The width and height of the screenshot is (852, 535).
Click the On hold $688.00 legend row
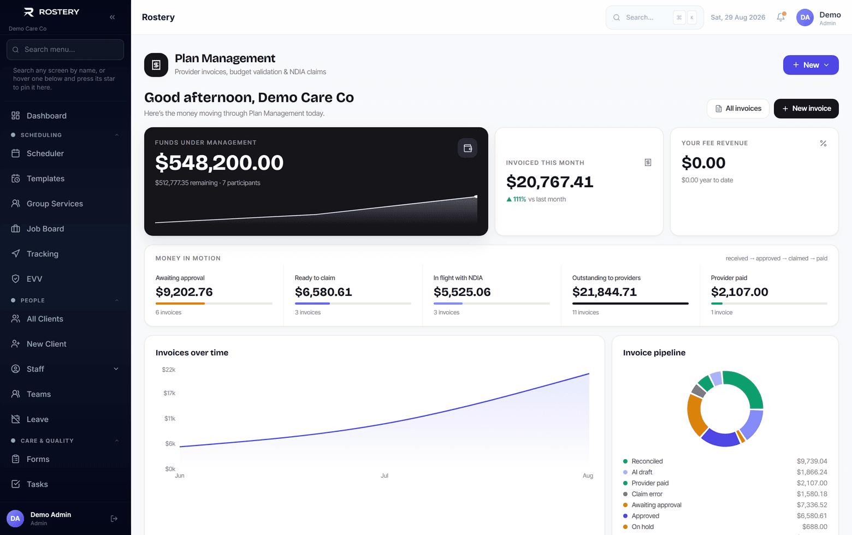725,527
